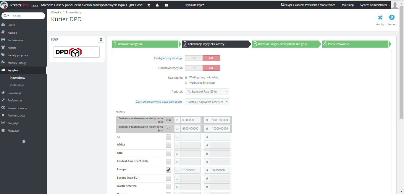The width and height of the screenshot is (404, 194).
Task: Select Przewoźnicy submenu item
Action: [x=17, y=78]
